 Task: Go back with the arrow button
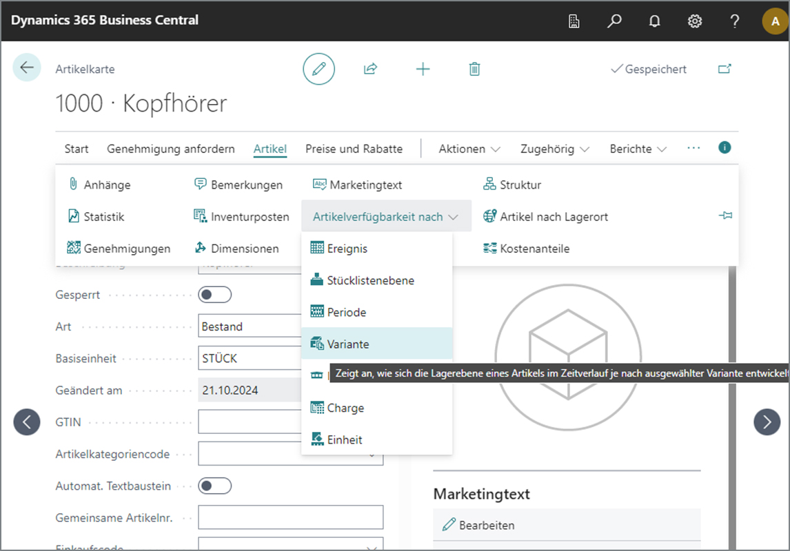click(27, 67)
